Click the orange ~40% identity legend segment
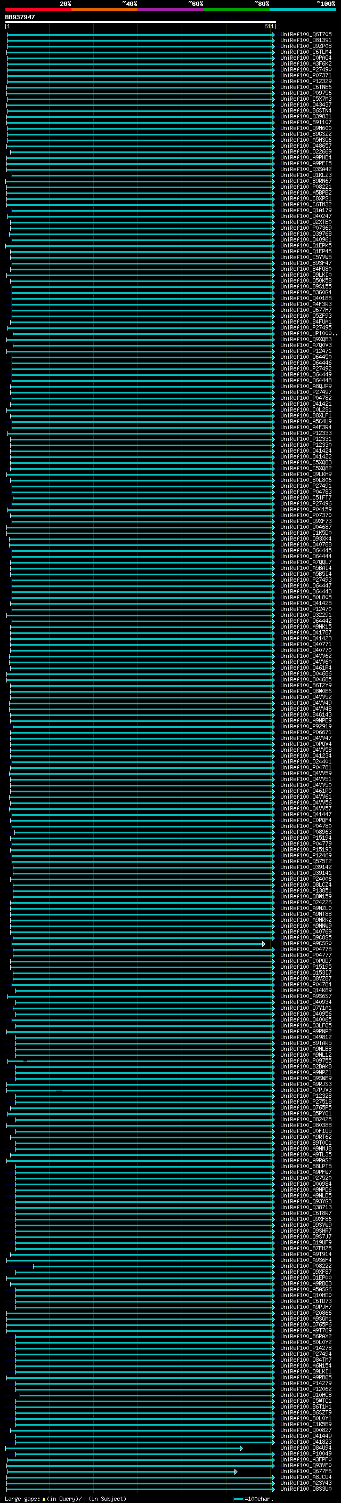Viewport: 341px width, 1503px height. [104, 10]
